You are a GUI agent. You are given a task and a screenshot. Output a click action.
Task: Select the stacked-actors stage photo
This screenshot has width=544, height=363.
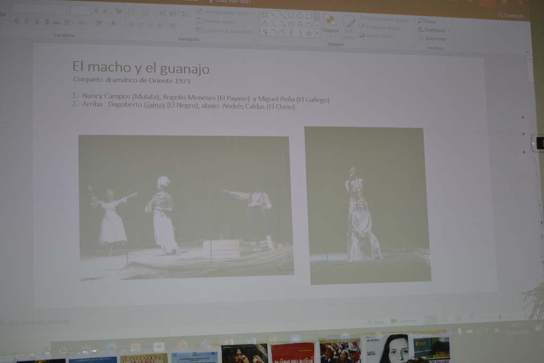click(x=368, y=206)
